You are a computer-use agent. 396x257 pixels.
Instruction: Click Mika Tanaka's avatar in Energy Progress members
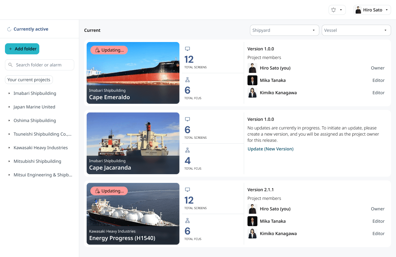point(252,221)
